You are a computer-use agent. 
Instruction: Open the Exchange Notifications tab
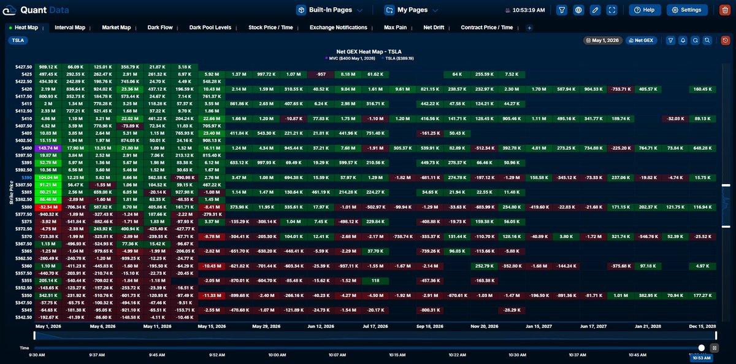point(339,28)
